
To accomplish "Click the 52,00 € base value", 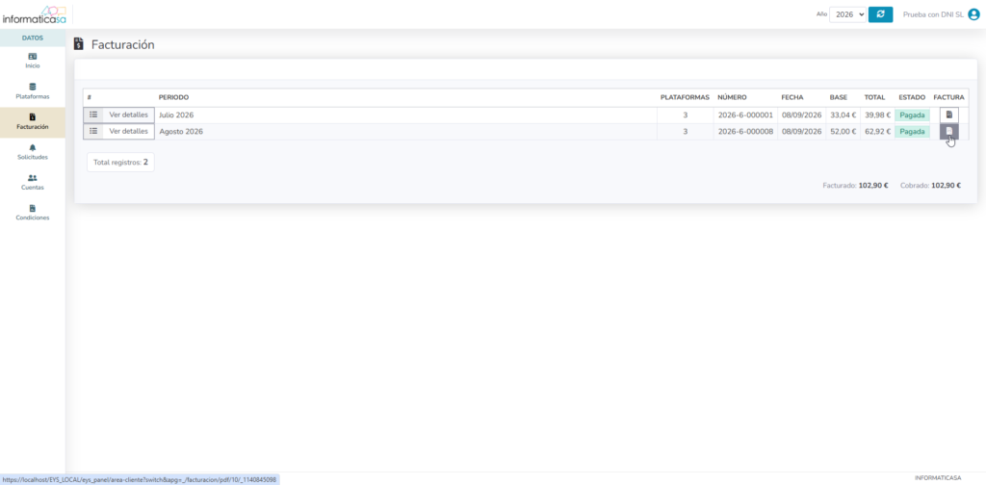I will point(843,131).
